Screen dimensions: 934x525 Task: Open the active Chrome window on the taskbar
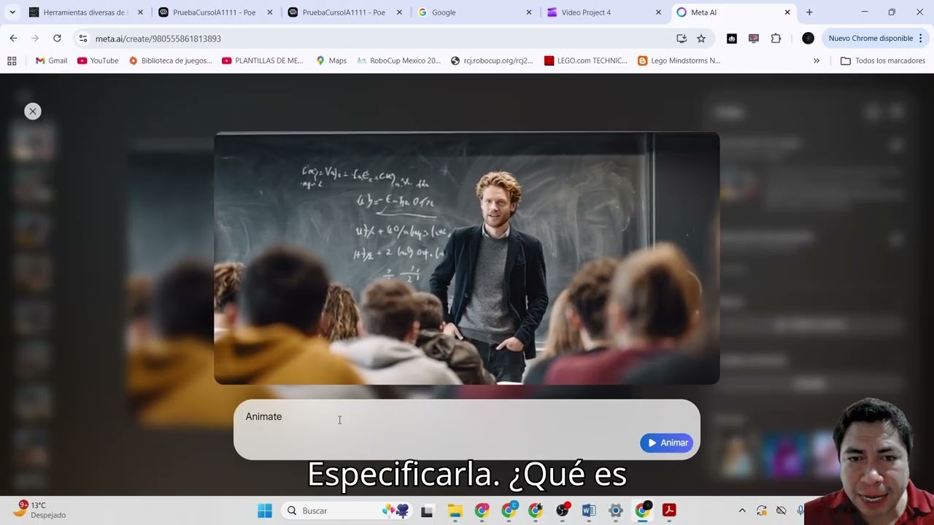pos(642,510)
